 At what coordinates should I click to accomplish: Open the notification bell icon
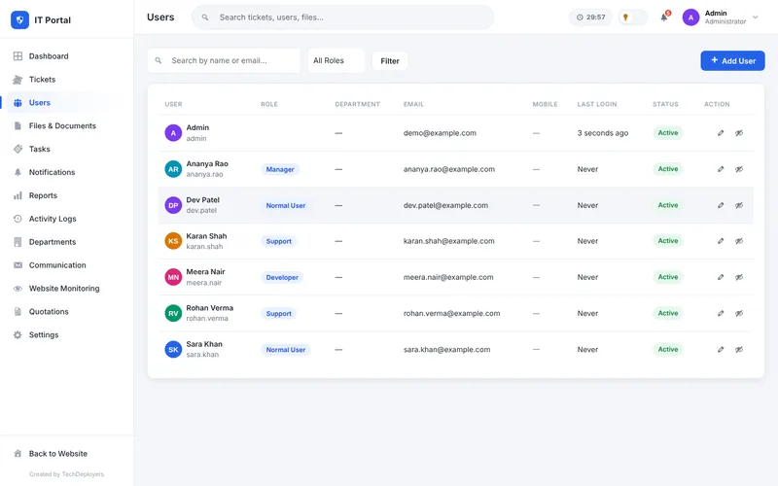pyautogui.click(x=664, y=17)
